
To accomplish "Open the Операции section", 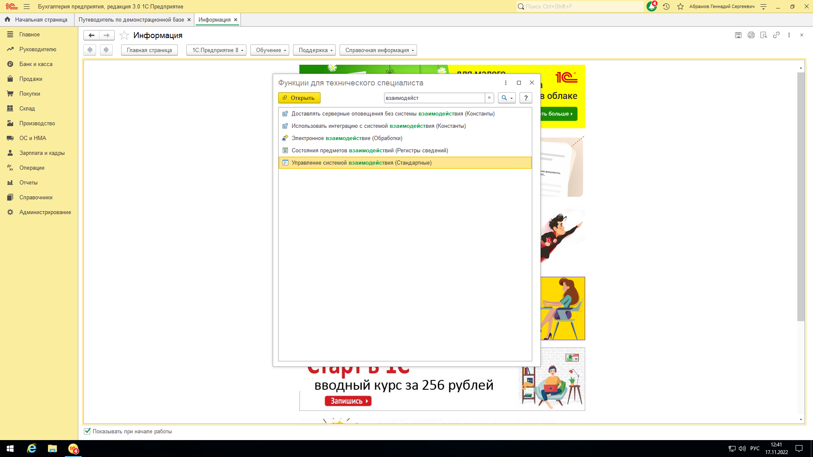I will coord(39,168).
